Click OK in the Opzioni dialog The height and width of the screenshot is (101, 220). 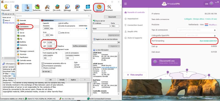(51, 80)
